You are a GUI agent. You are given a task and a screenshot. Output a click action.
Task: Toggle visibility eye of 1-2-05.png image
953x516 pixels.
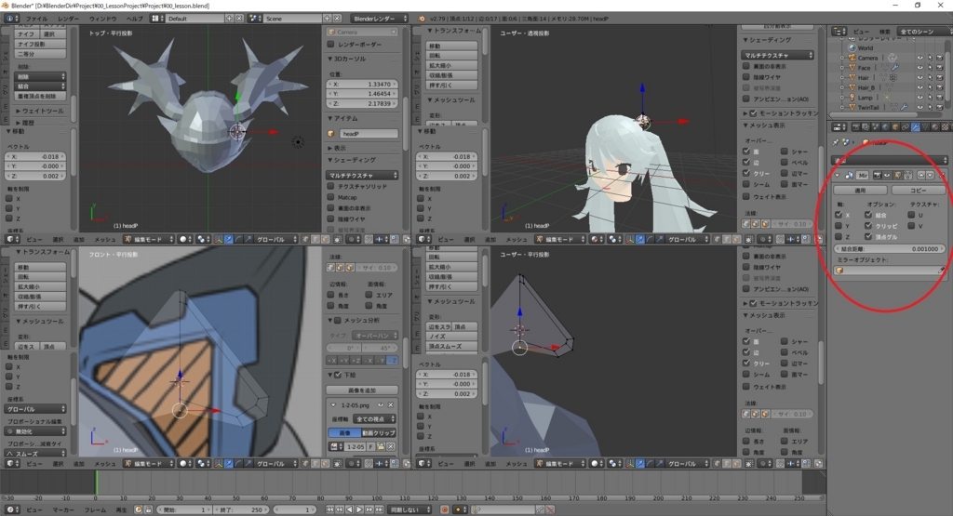(381, 405)
